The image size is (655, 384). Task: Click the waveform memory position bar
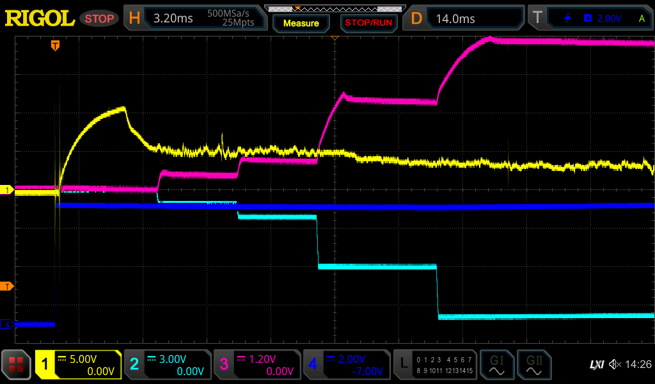(x=334, y=8)
